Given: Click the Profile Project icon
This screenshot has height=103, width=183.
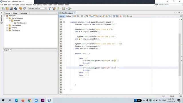Looking at the screenshot, I should (x=69, y=8).
